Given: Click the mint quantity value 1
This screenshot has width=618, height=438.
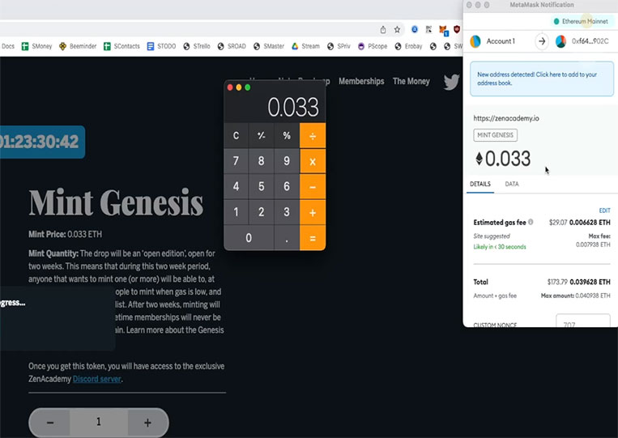Looking at the screenshot, I should tap(99, 422).
